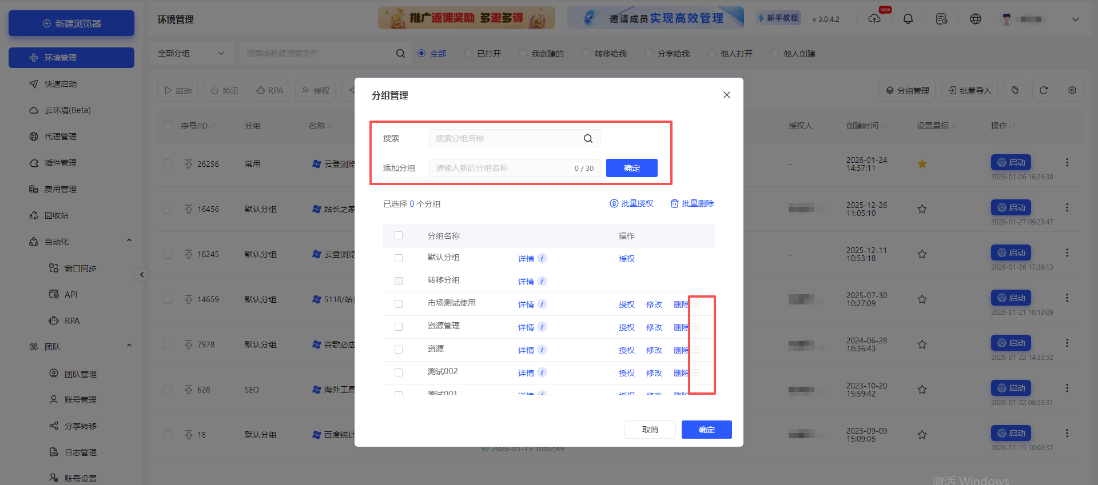Open the more options dots for row 26256
Viewport: 1098px width, 485px height.
tap(1067, 163)
